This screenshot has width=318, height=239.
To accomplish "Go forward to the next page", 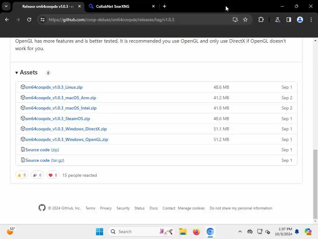I will 18,20.
